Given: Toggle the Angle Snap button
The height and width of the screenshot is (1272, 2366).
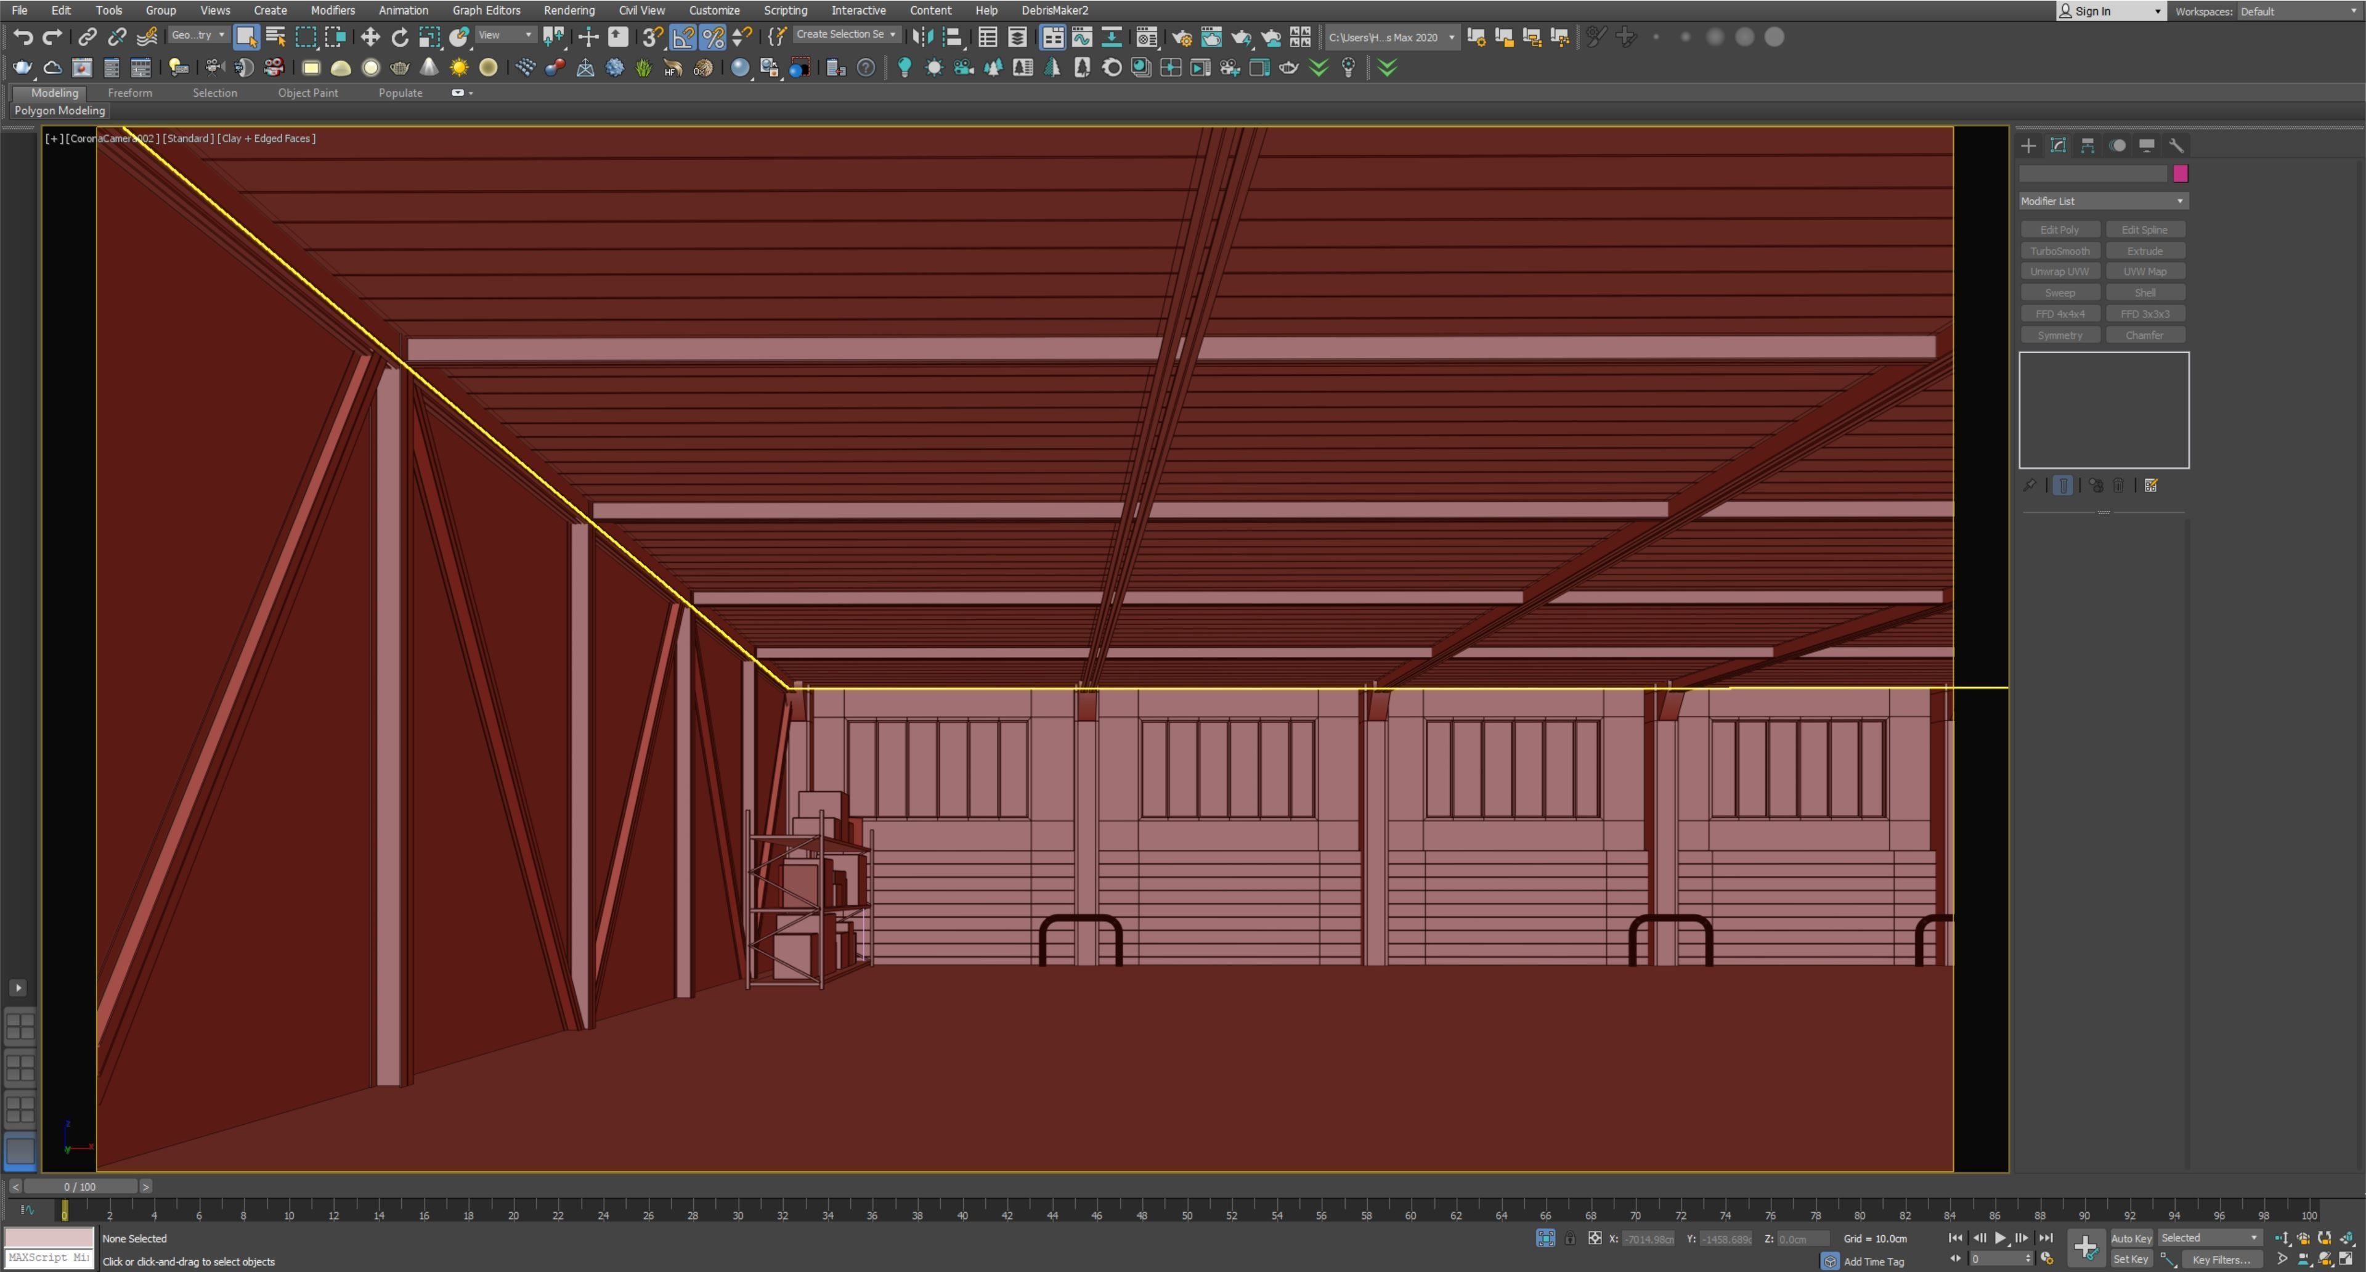Looking at the screenshot, I should (x=683, y=37).
